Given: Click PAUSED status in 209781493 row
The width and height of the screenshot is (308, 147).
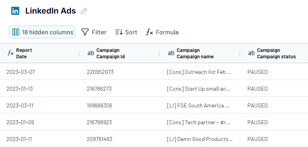Looking at the screenshot, I should tap(257, 139).
